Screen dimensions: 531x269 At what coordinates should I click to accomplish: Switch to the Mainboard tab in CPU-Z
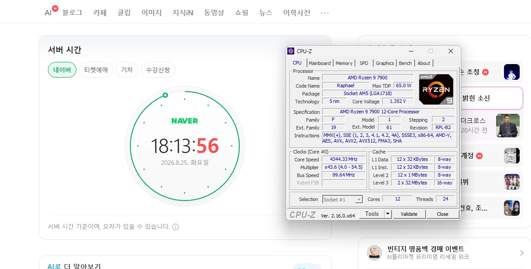point(320,63)
